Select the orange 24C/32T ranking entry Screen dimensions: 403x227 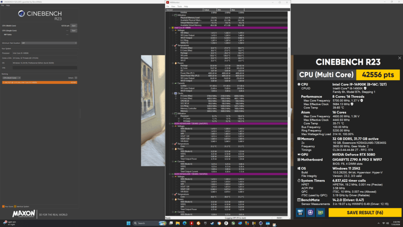point(40,83)
